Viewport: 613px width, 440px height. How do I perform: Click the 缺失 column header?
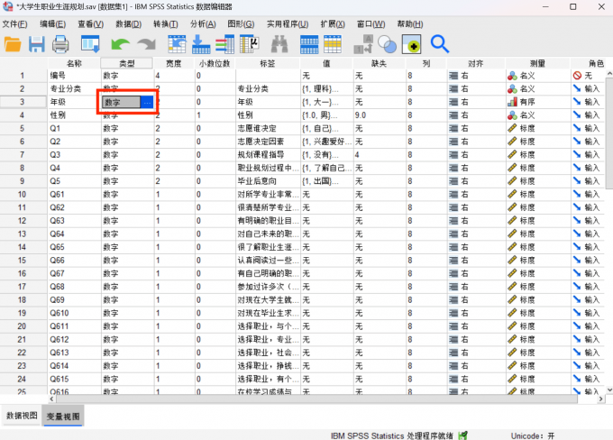click(380, 63)
